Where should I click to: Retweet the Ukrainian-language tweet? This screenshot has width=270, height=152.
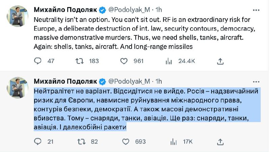tap(81, 142)
